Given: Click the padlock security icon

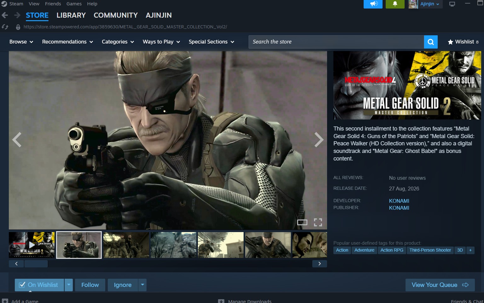Looking at the screenshot, I should click(18, 27).
